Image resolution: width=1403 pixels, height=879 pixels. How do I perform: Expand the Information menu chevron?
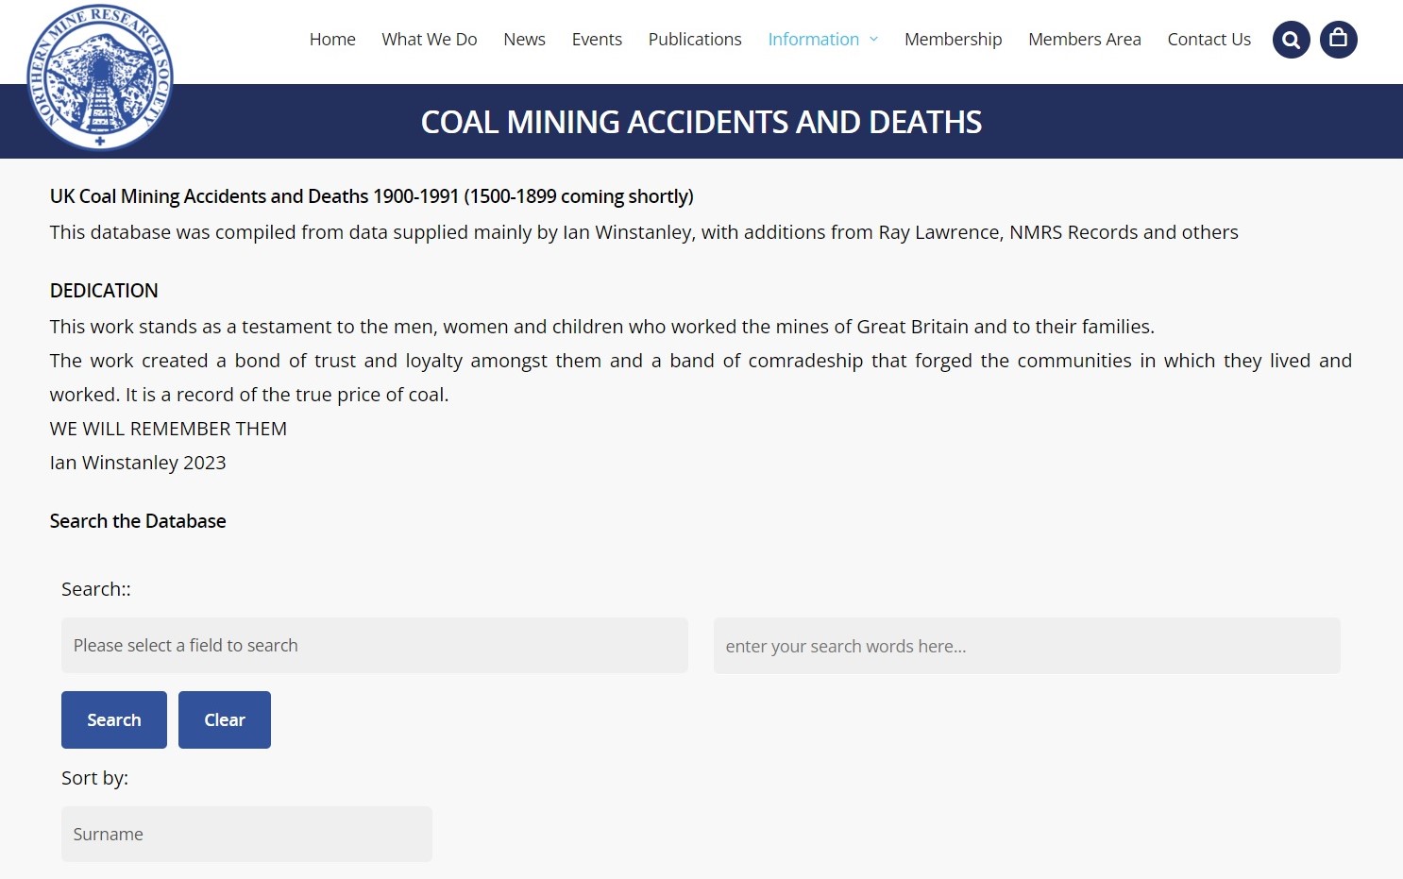874,40
